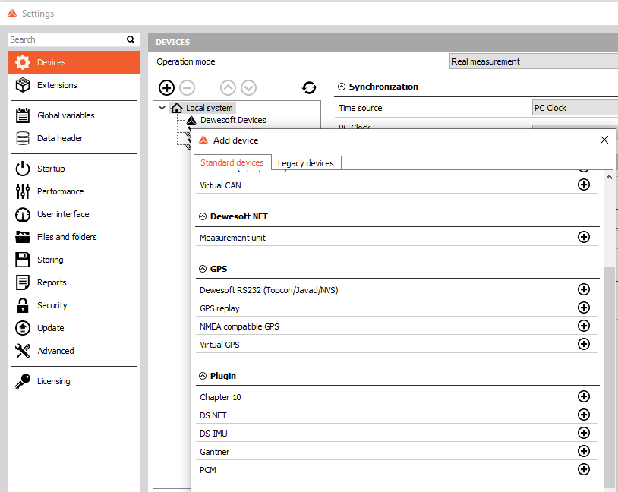618x492 pixels.
Task: Click the move device down arrow
Action: [249, 87]
